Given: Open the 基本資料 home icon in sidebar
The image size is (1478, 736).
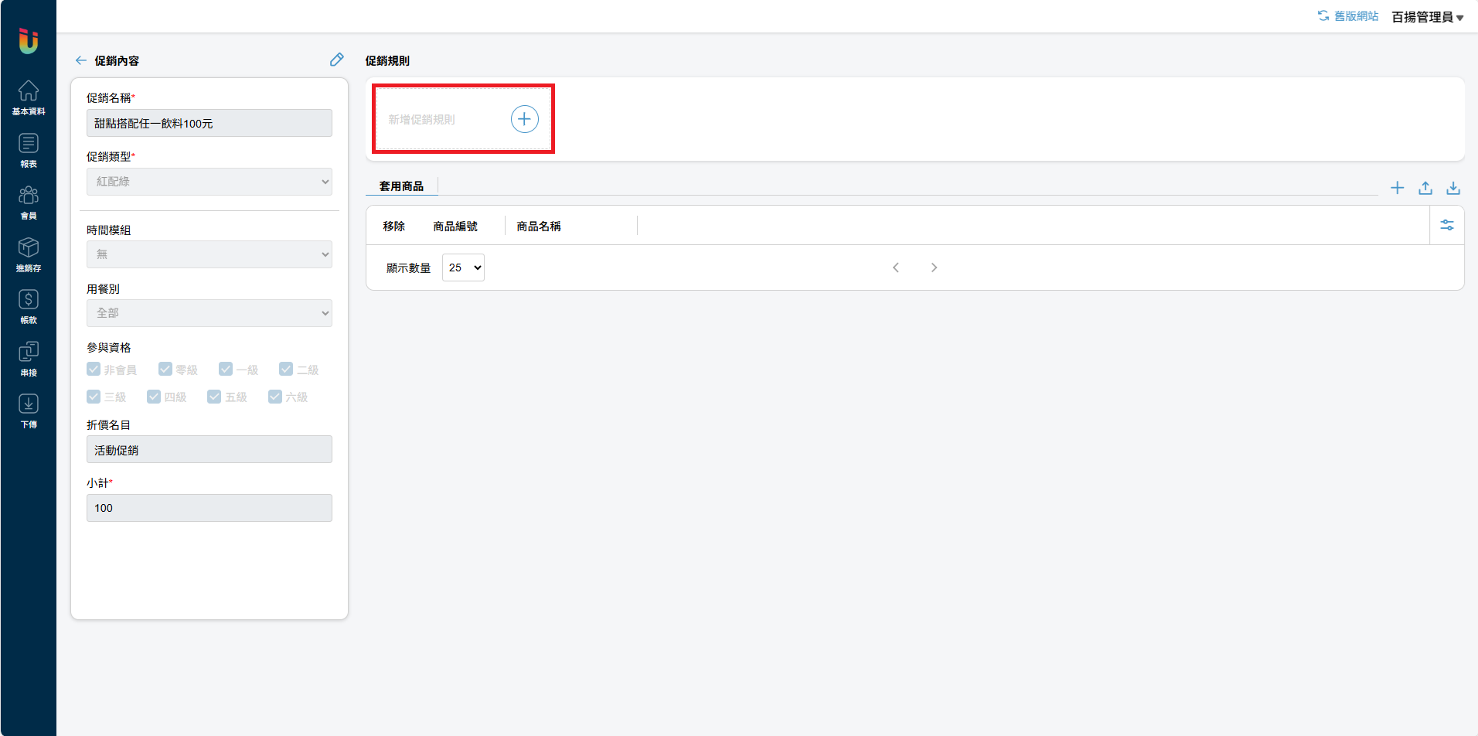Looking at the screenshot, I should [29, 97].
